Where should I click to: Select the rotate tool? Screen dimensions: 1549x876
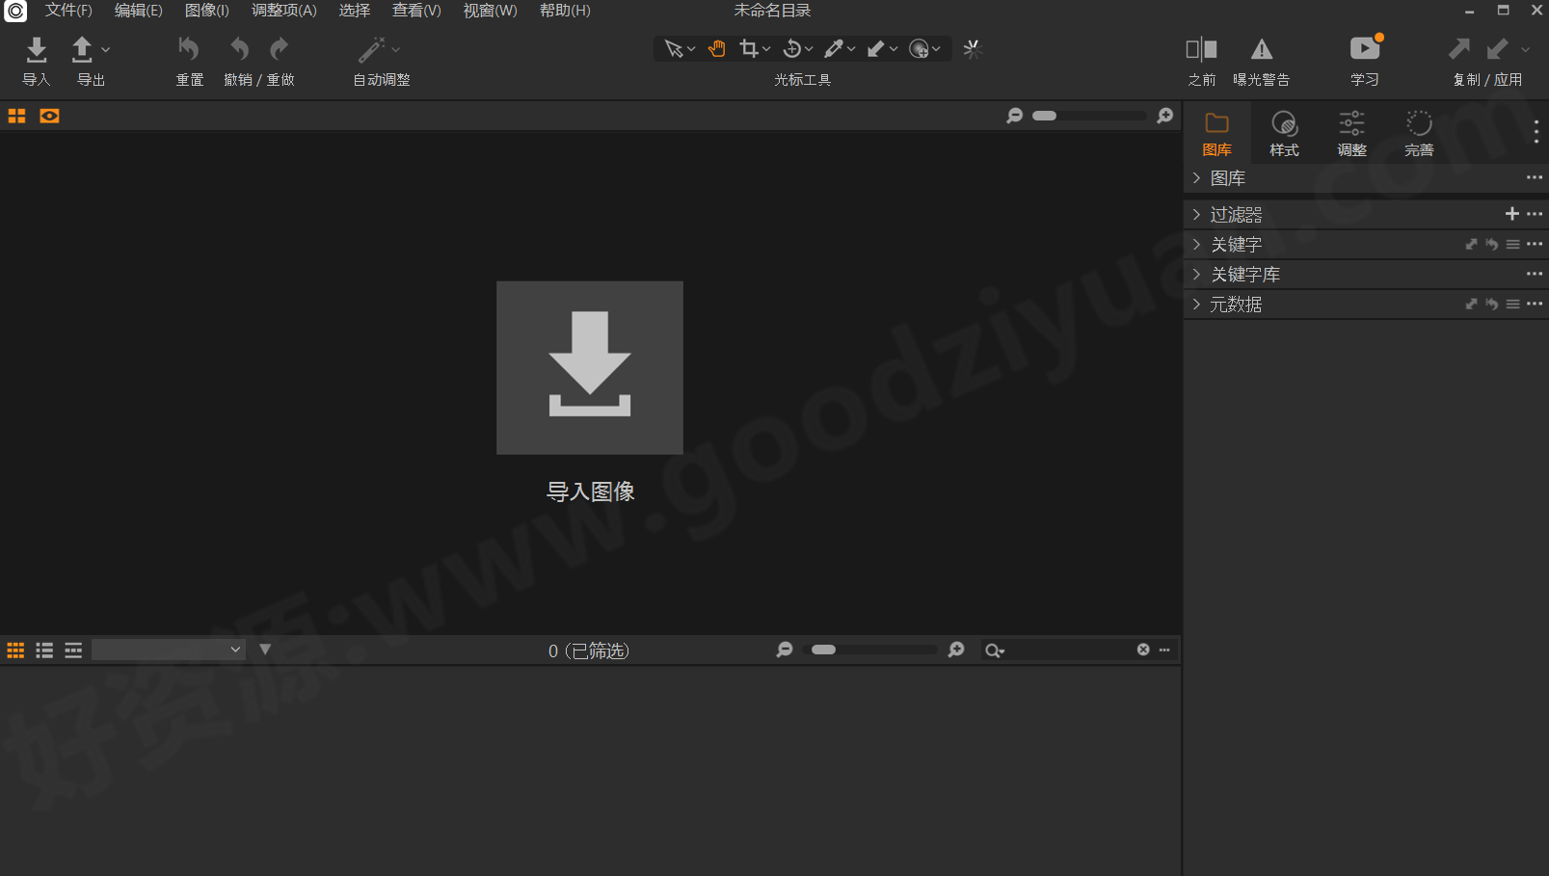(791, 48)
